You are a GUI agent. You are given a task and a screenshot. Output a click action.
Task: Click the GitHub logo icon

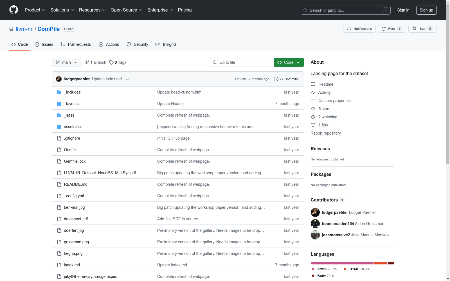[13, 10]
